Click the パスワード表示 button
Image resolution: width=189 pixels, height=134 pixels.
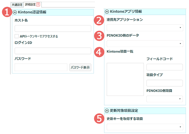tap(80, 67)
